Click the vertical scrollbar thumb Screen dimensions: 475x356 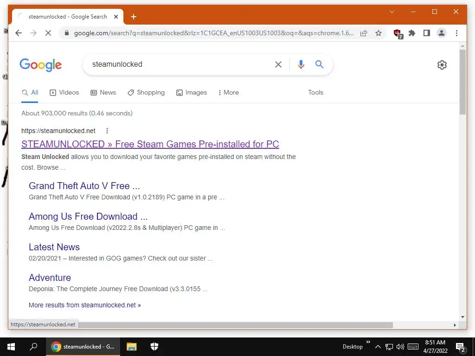tap(462, 82)
